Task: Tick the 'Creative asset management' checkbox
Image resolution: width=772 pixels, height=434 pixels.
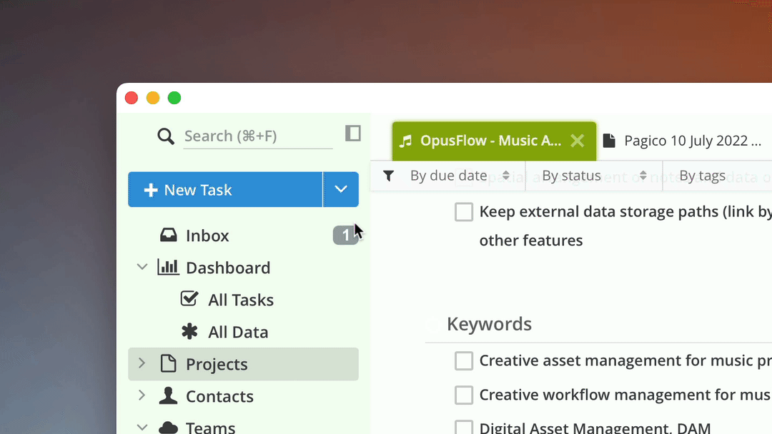Action: pos(464,361)
